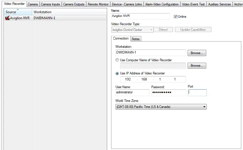
Task: Click into the User Name field
Action: click(x=132, y=92)
